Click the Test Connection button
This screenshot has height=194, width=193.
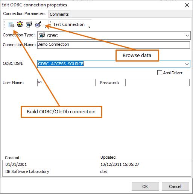point(69,24)
